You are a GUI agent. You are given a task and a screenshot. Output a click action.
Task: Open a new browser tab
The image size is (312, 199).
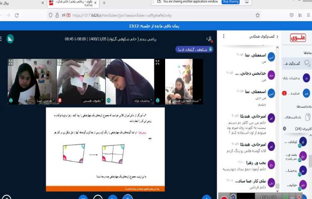[104, 3]
